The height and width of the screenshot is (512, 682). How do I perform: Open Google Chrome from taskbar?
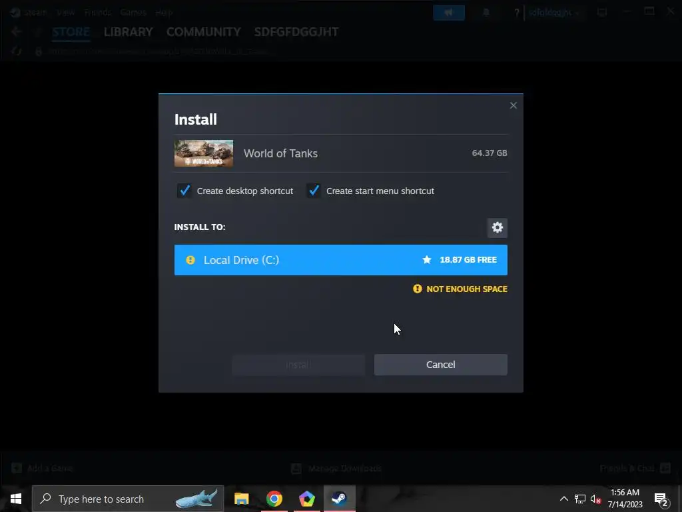coord(274,499)
